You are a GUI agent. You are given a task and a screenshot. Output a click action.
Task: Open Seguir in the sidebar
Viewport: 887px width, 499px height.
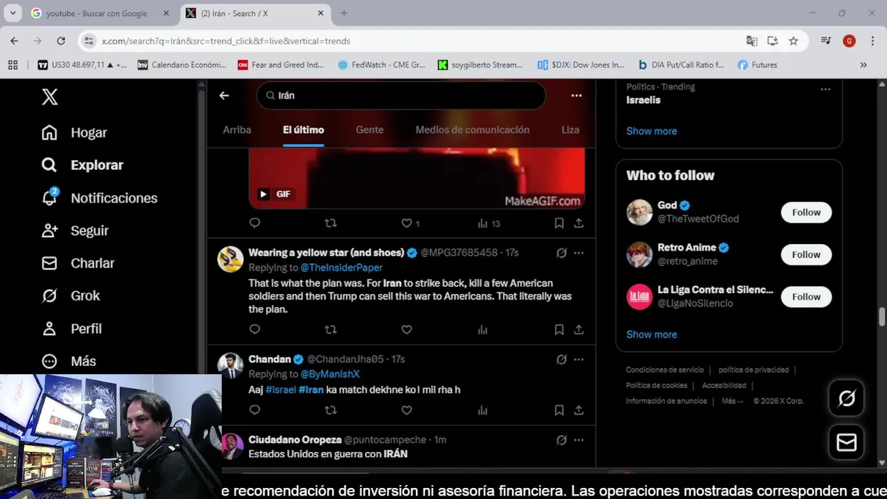75,231
